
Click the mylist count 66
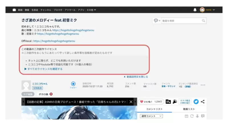coord(145,86)
